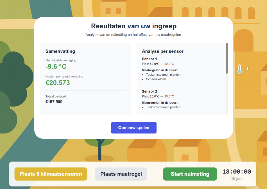
Task: Start the nulmeting with the green button
Action: pos(190,174)
